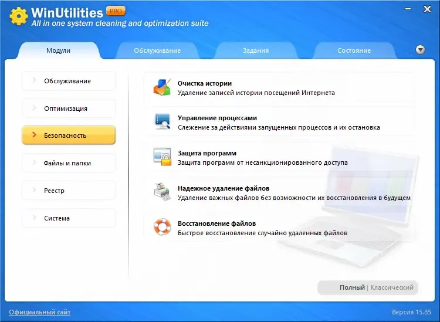Screen dimensions: 440x322
Task: Switch to Полный view mode
Action: (352, 287)
